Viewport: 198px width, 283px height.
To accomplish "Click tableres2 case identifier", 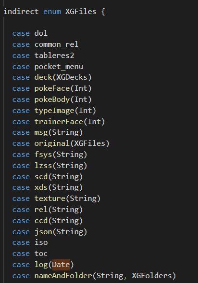I will coord(54,56).
